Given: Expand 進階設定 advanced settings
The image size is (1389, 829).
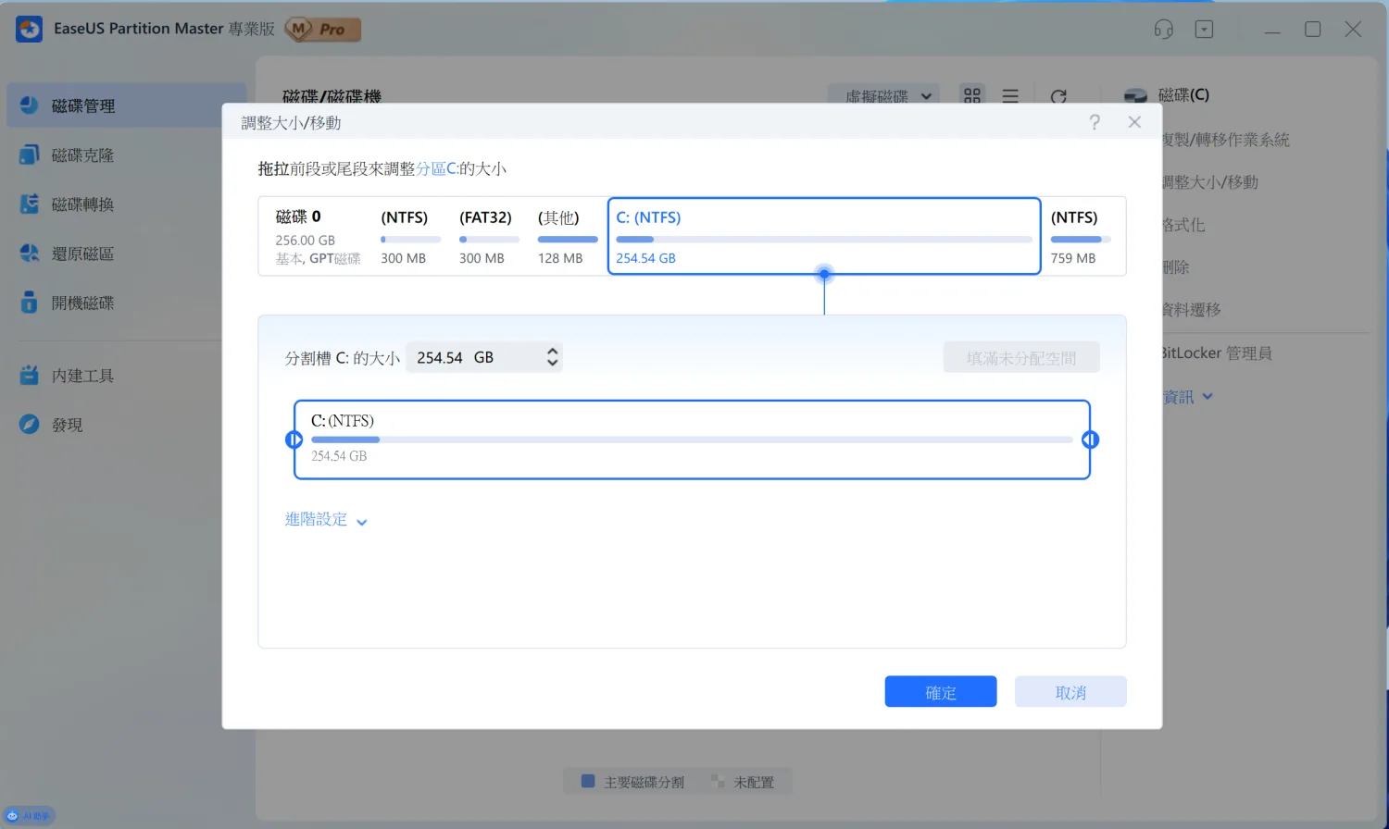Looking at the screenshot, I should tap(326, 520).
